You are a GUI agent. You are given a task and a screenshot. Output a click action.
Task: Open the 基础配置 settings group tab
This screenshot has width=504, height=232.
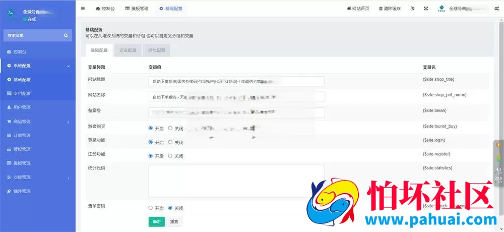coord(99,50)
